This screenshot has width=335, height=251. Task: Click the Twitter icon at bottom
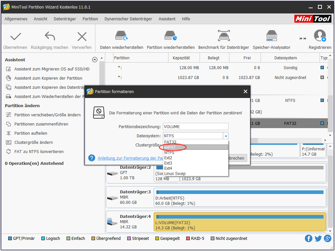click(318, 239)
